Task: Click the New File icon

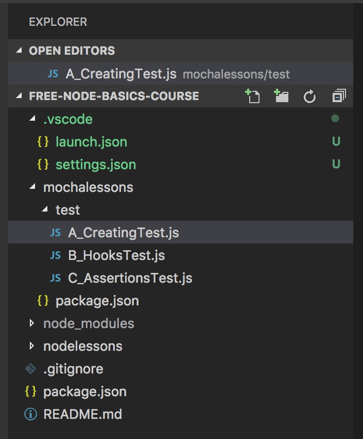Action: (x=252, y=96)
